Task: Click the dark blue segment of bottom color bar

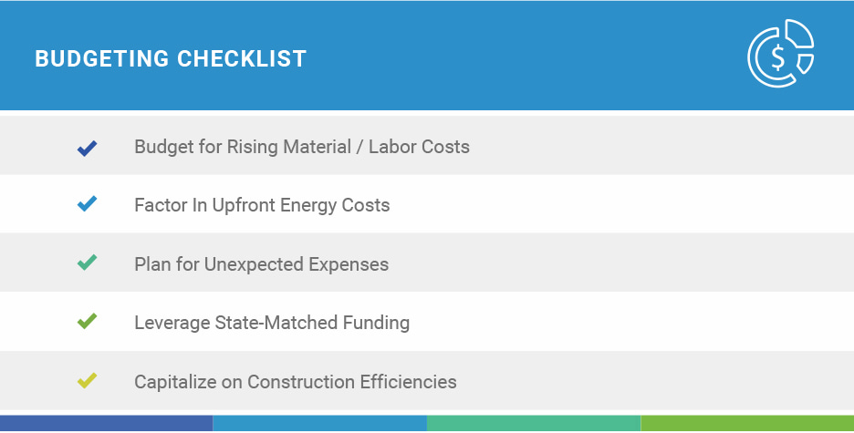Action: click(106, 423)
